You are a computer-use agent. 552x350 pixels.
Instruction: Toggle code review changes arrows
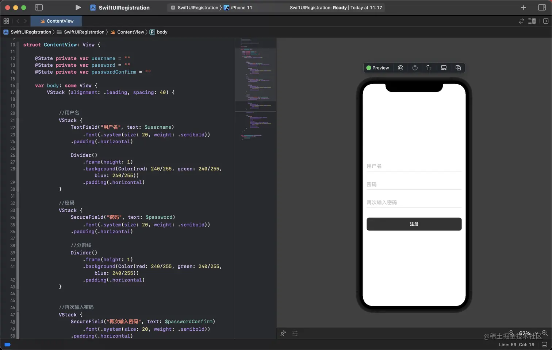point(521,21)
